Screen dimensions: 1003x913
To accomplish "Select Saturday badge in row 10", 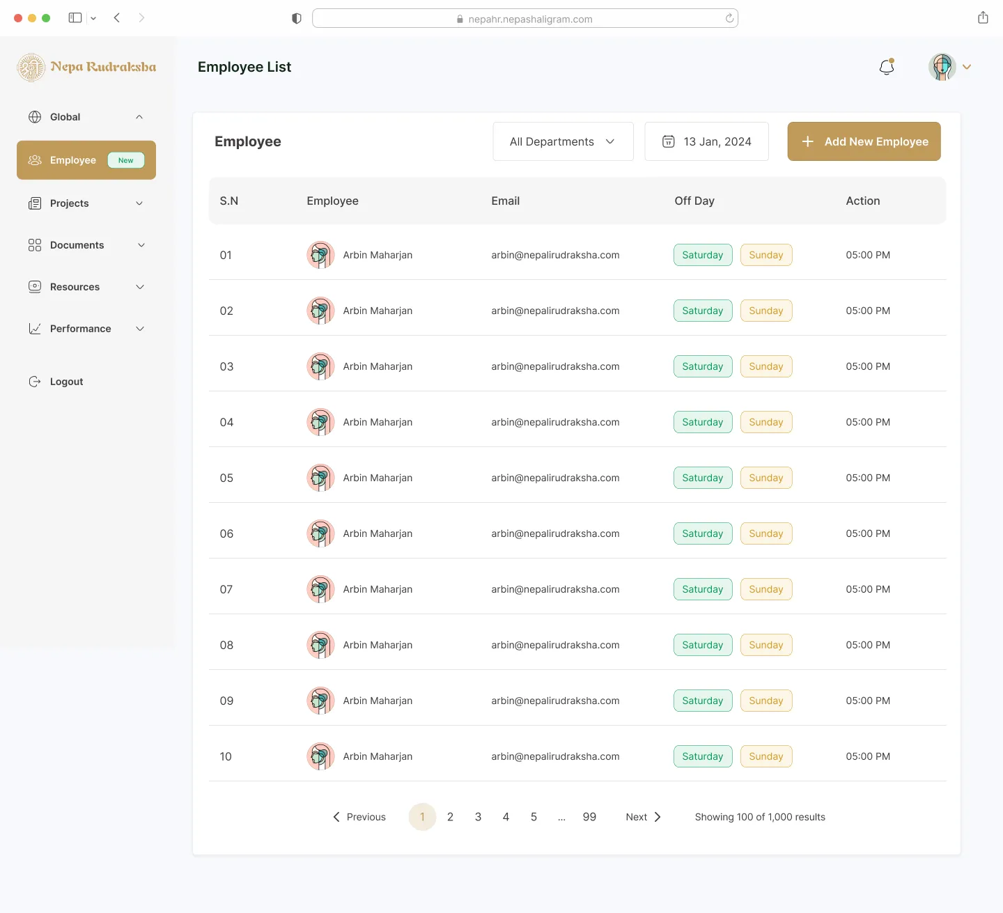I will [x=702, y=756].
